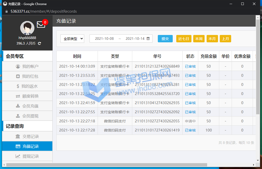The height and width of the screenshot is (169, 262).
Task: Open 会员提现 withdrawal item
Action: click(x=27, y=116)
